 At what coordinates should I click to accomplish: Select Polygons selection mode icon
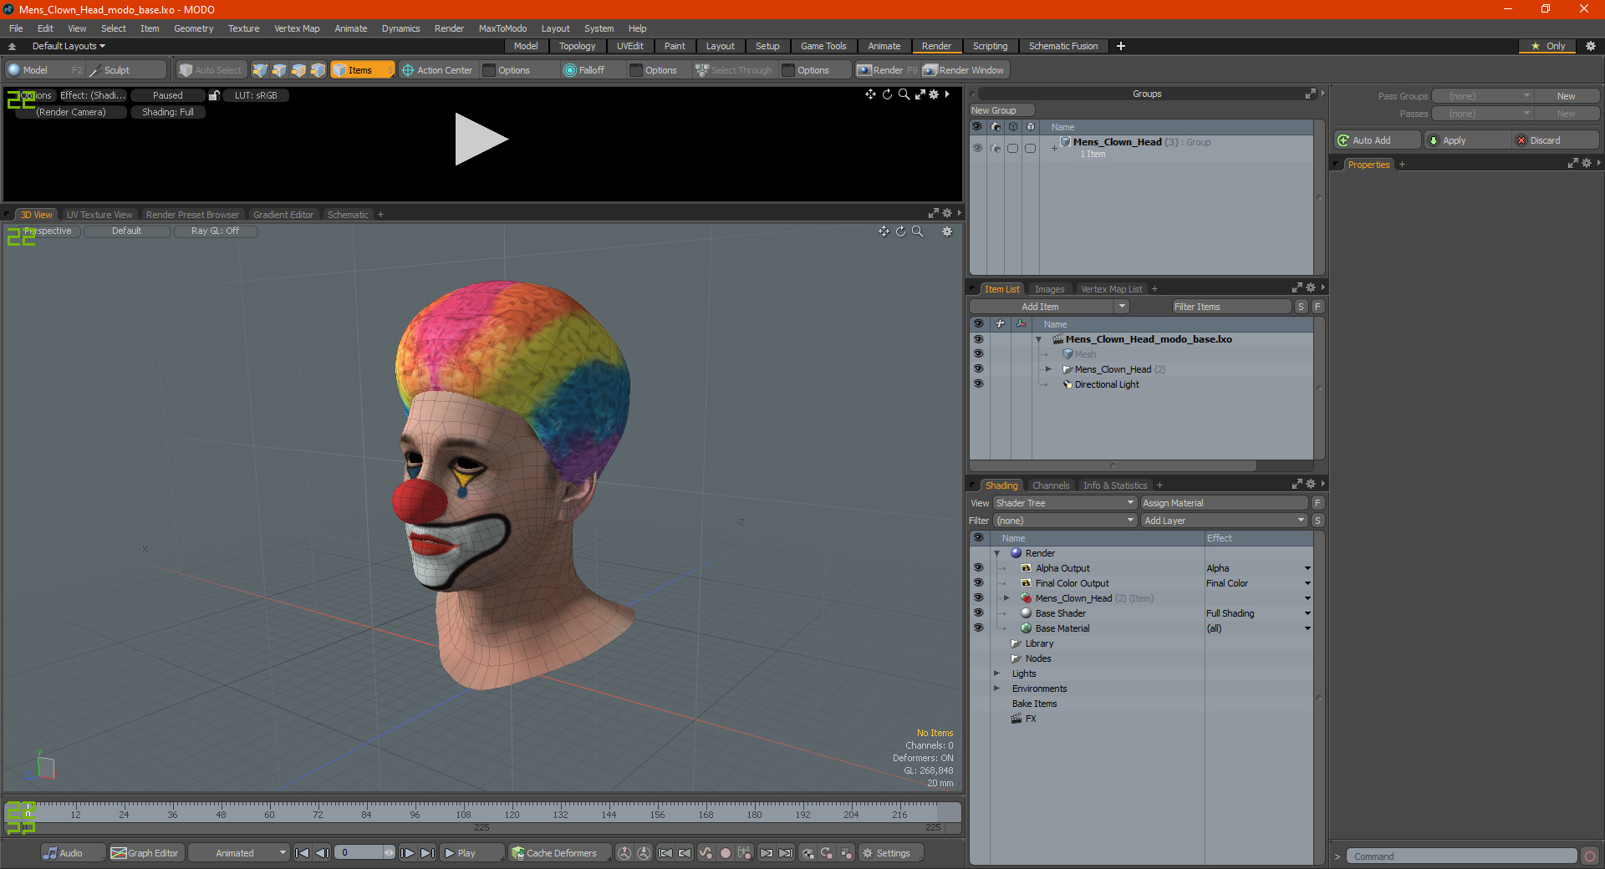[x=298, y=70]
